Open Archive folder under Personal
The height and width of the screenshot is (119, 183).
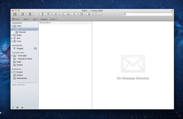20,75
